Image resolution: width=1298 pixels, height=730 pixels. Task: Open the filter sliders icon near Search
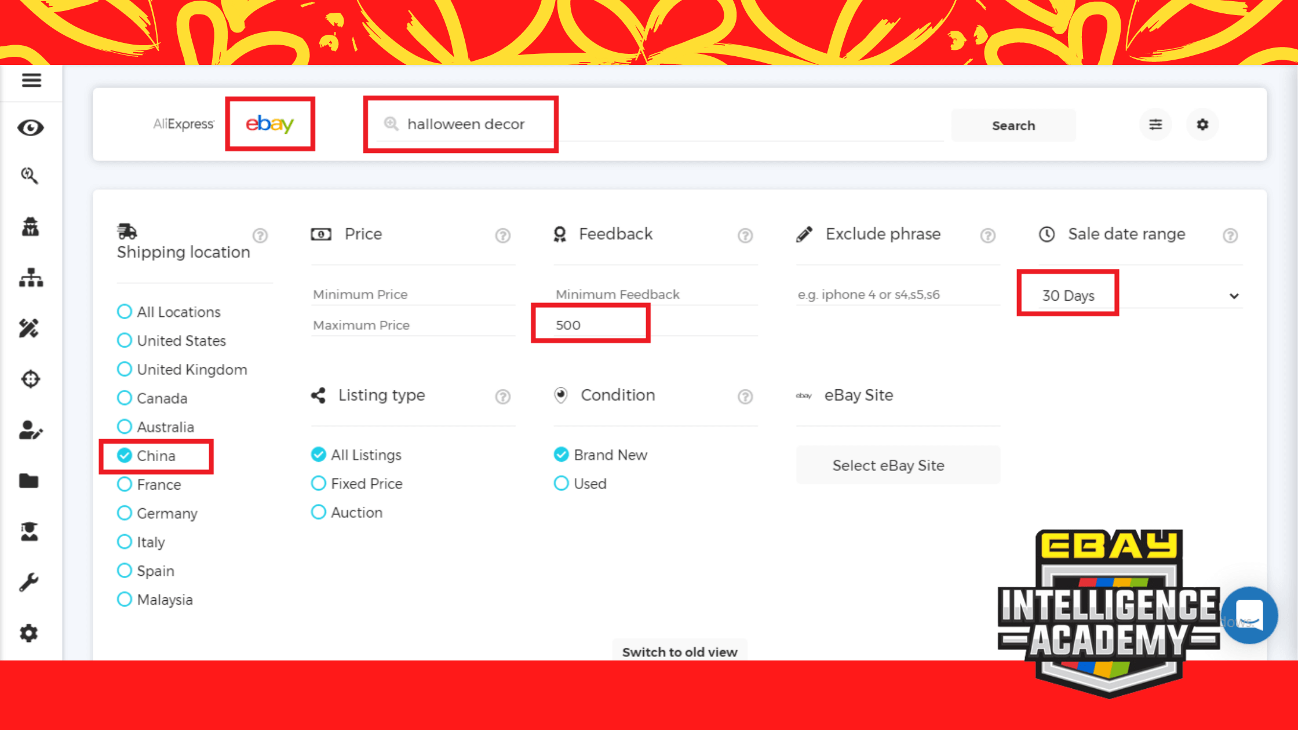tap(1155, 125)
